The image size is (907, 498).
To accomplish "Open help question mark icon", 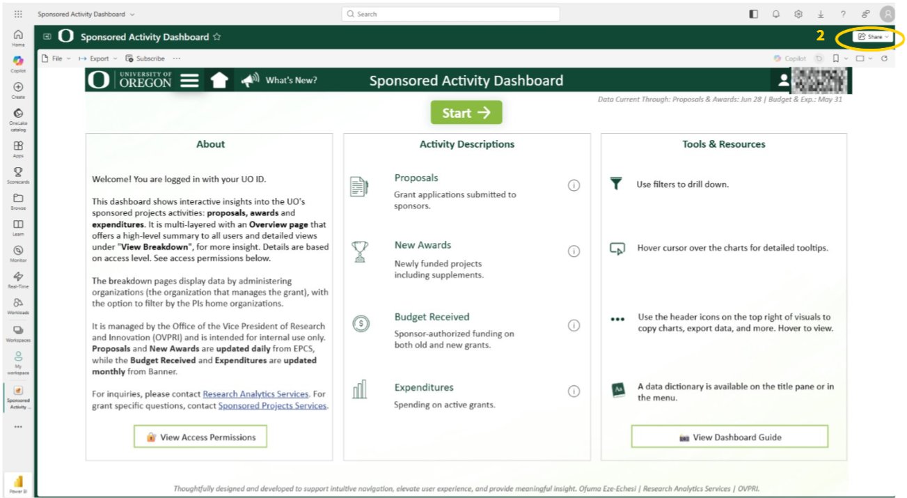I will pyautogui.click(x=843, y=14).
